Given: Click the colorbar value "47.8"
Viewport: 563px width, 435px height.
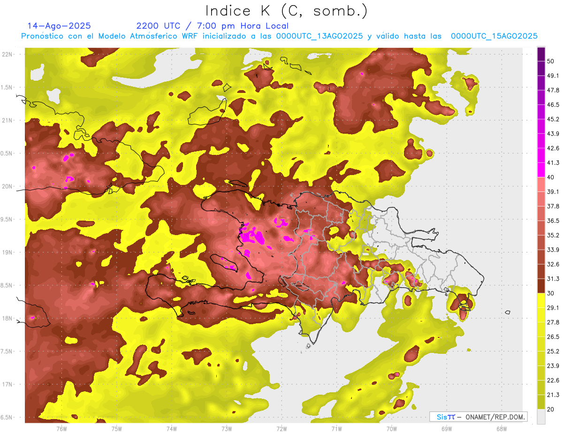Looking at the screenshot, I should point(553,90).
